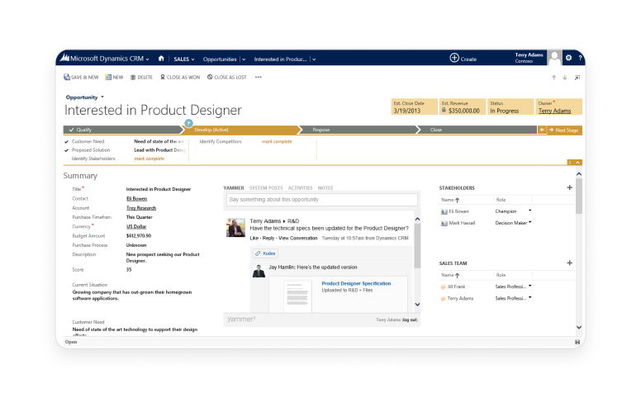Image resolution: width=641 pixels, height=398 pixels.
Task: Select the Qualify stage
Action: pos(122,130)
